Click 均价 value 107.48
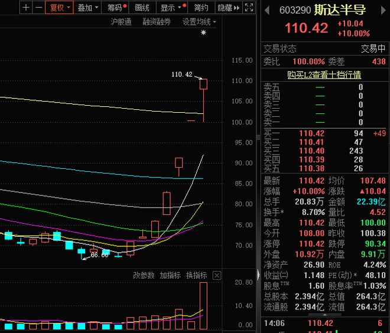Screen dimensions: 390x333 click(373, 181)
